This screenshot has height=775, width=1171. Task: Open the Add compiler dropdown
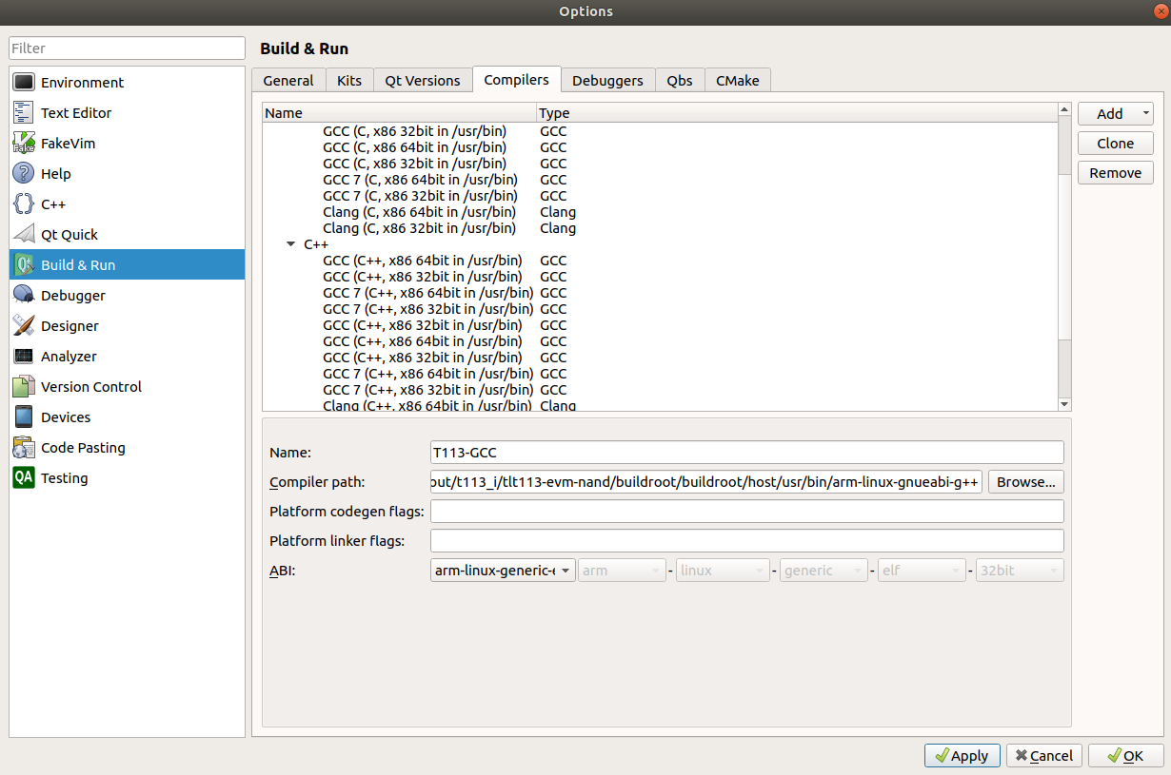pos(1115,114)
